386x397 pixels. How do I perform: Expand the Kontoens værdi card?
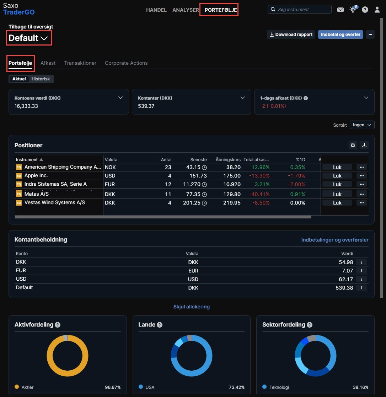tap(120, 98)
